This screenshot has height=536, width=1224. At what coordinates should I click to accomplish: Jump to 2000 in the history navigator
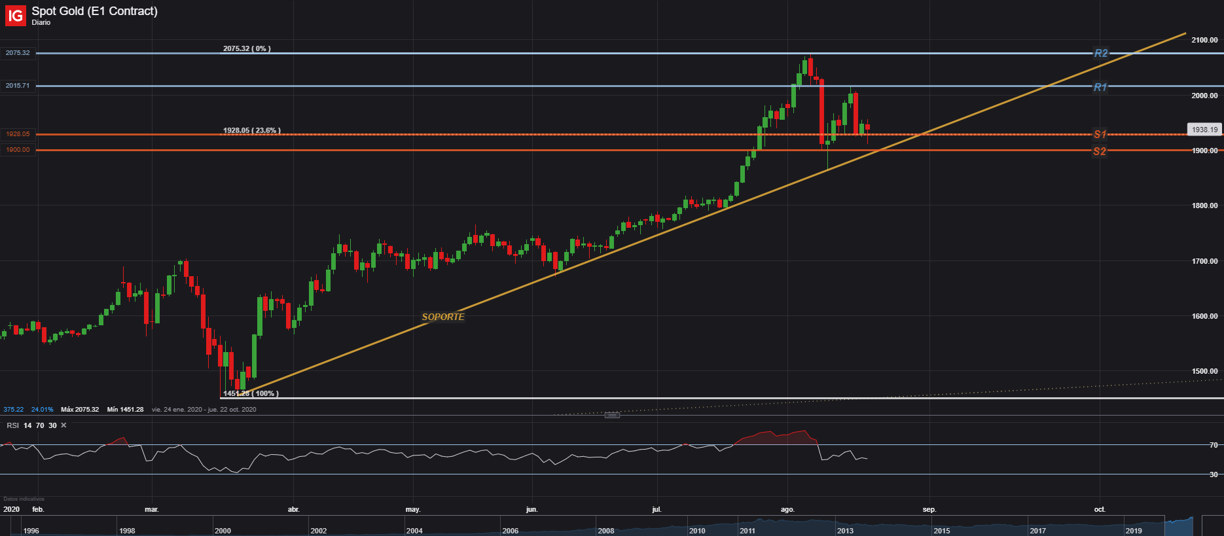pos(223,531)
